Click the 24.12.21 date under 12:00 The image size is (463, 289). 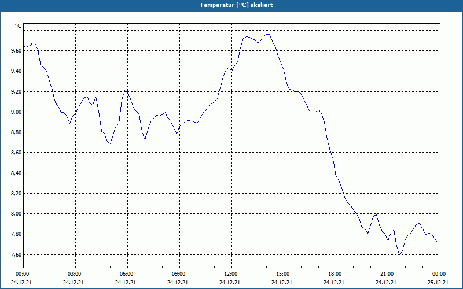(x=230, y=282)
